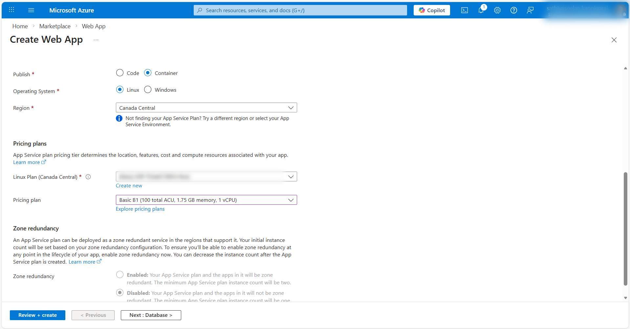Open Learn more link in Zone redundancy section

tap(85, 262)
